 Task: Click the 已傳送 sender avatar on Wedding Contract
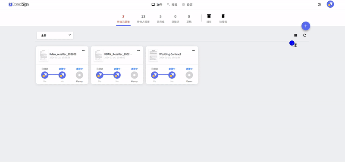point(154,75)
